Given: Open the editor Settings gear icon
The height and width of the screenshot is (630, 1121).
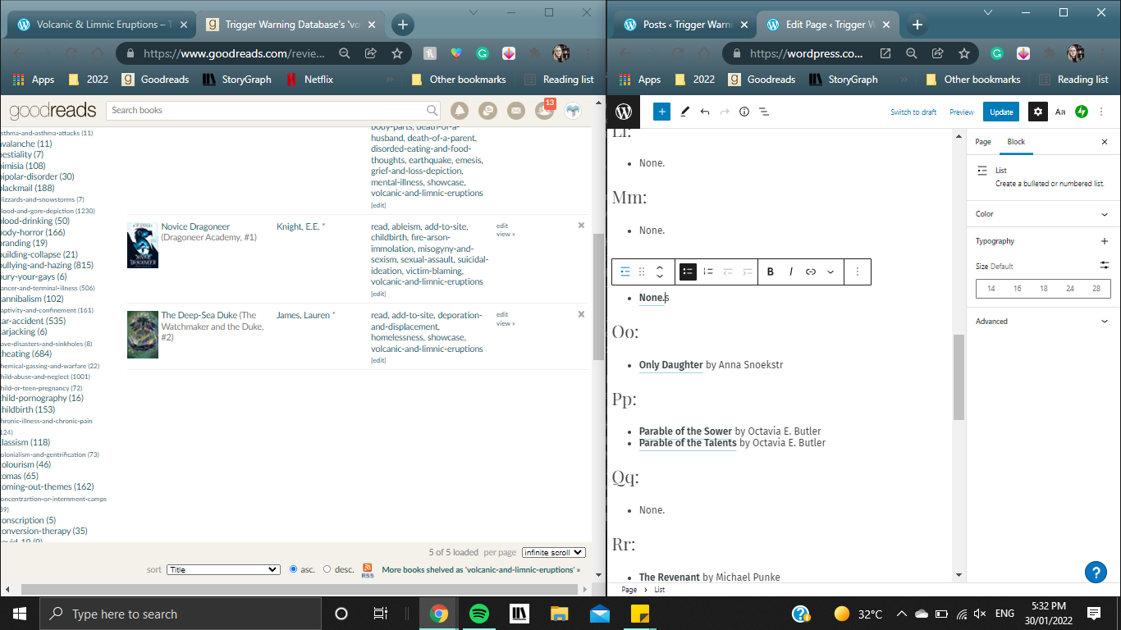Looking at the screenshot, I should (1038, 112).
